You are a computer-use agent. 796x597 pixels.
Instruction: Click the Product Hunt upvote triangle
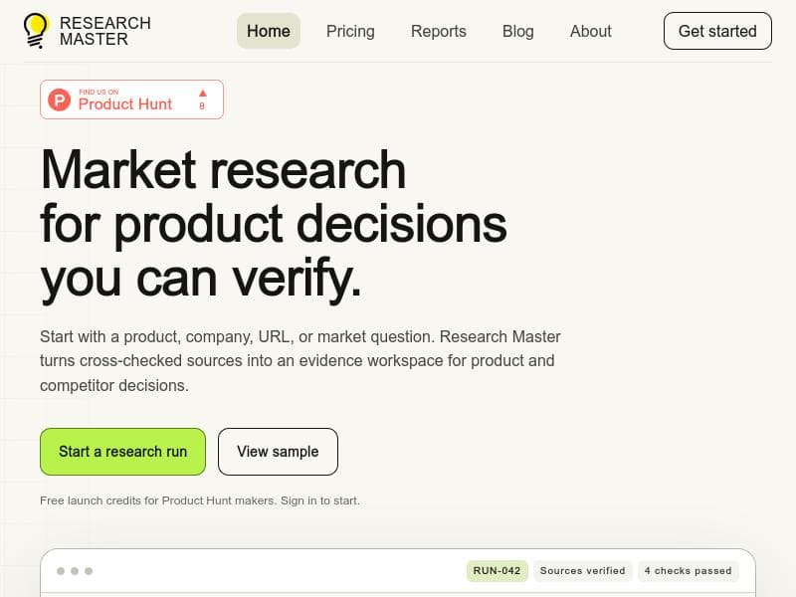click(203, 93)
